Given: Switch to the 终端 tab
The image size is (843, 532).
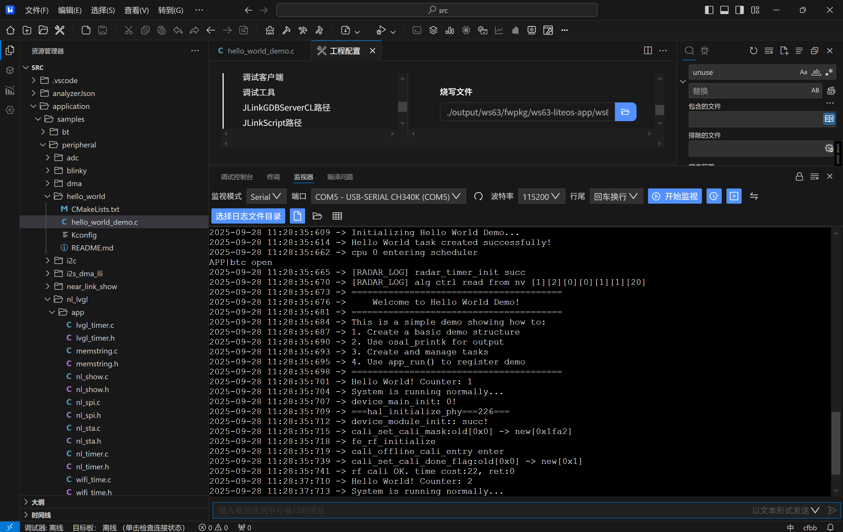Looking at the screenshot, I should coord(273,177).
